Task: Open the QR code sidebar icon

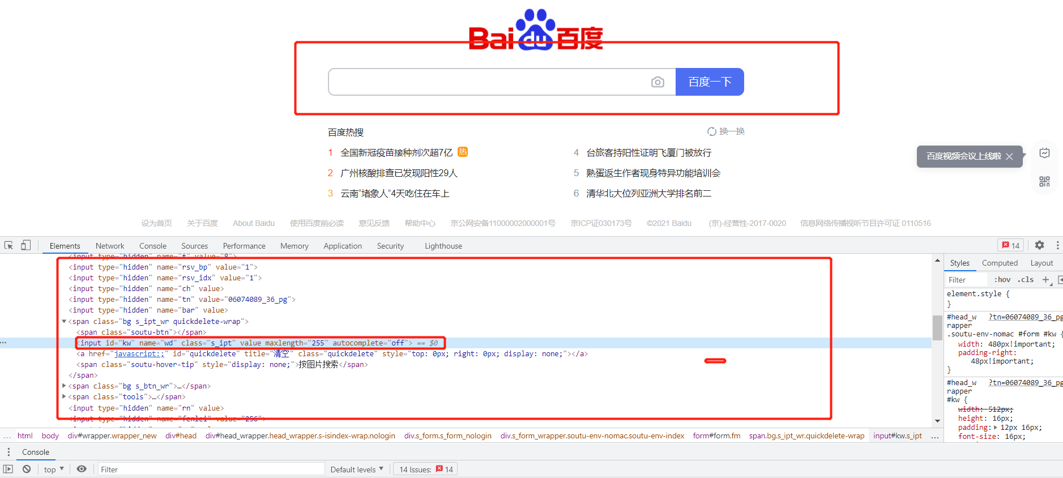Action: coord(1044,181)
